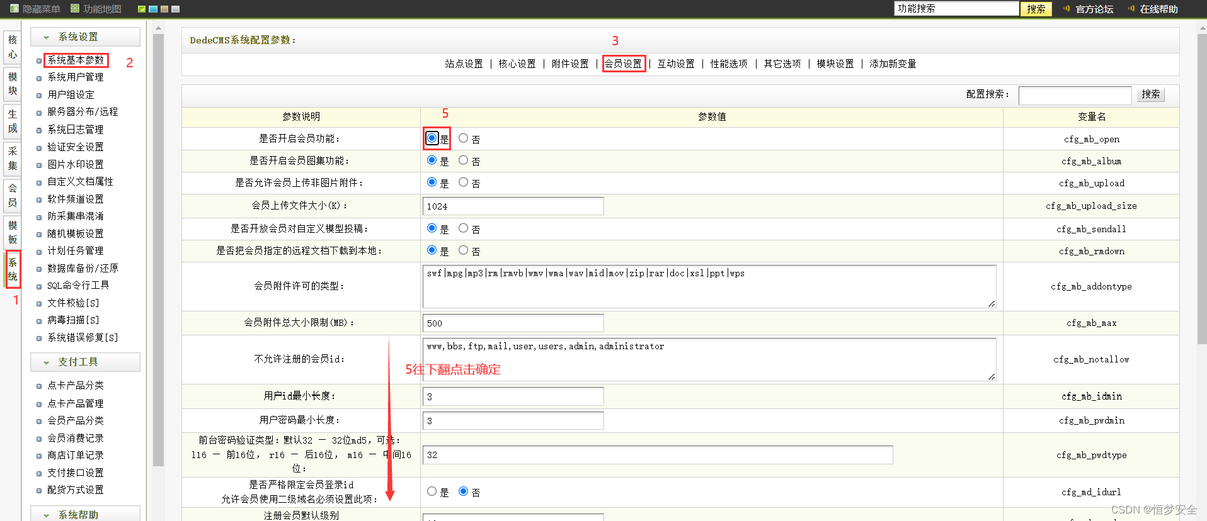
Task: Click bullet icon beside 文件校验[S]
Action: pyautogui.click(x=39, y=304)
